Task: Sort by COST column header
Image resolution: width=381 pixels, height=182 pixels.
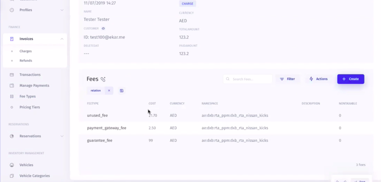Action: point(152,104)
